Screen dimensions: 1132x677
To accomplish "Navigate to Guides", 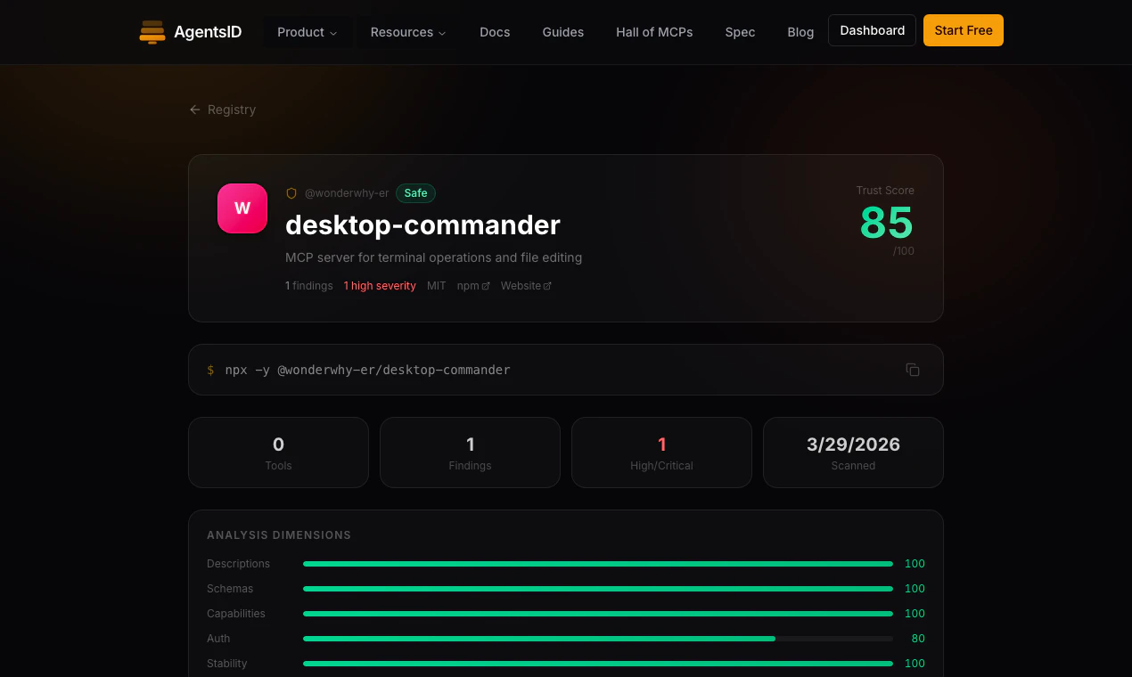I will click(x=562, y=31).
